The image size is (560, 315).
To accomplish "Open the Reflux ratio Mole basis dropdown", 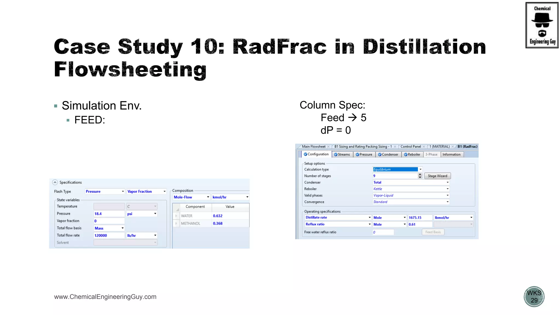I will pos(390,224).
